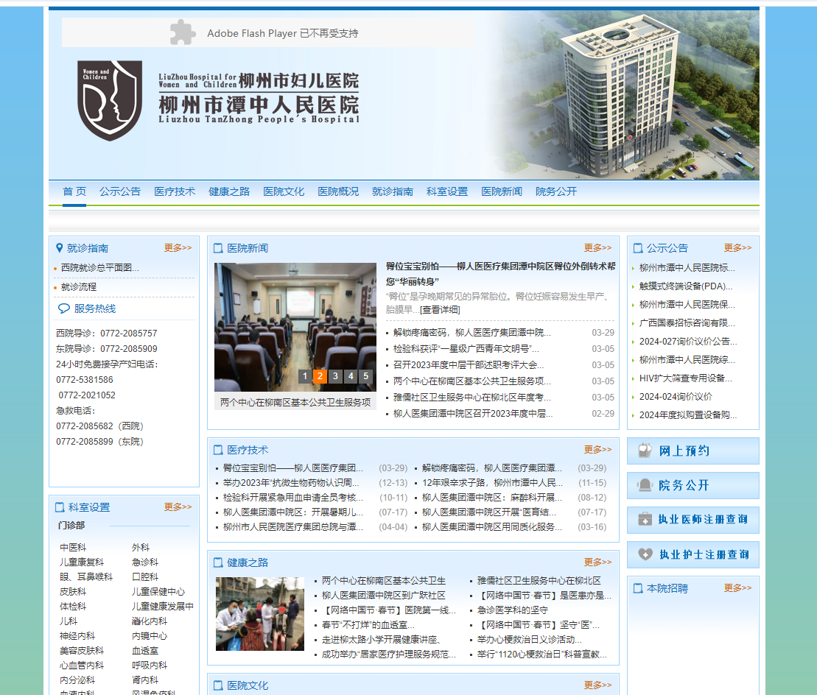
Task: Click the hospital shield logo
Action: (x=110, y=100)
